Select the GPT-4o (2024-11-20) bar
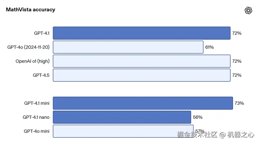 pyautogui.click(x=128, y=47)
